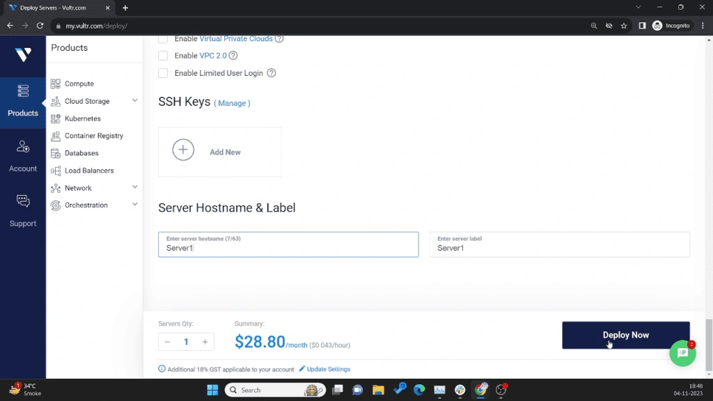Enable VPC 2.0
The width and height of the screenshot is (713, 401).
(x=163, y=56)
